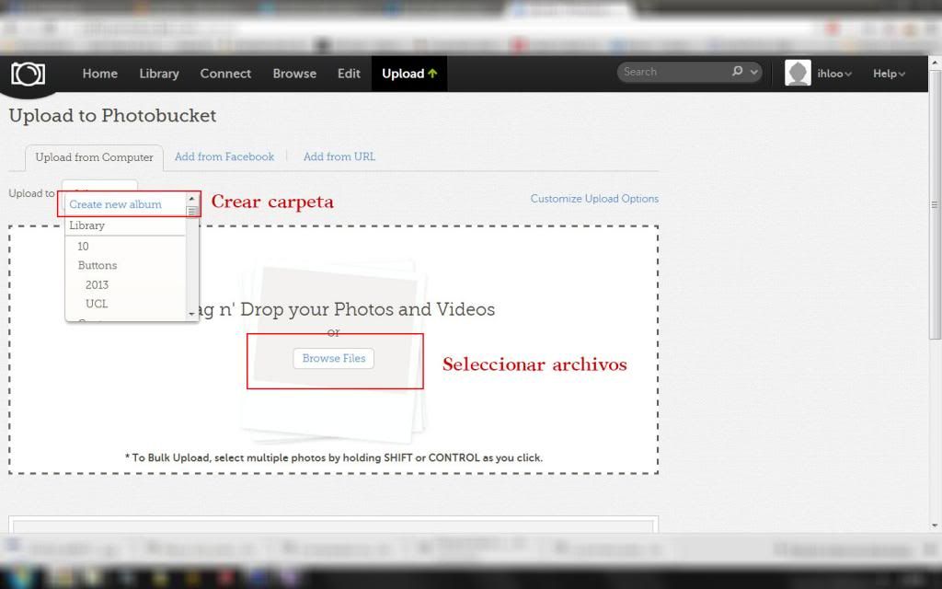Screen dimensions: 942x589
Task: Click the Browse Files button
Action: pos(333,358)
